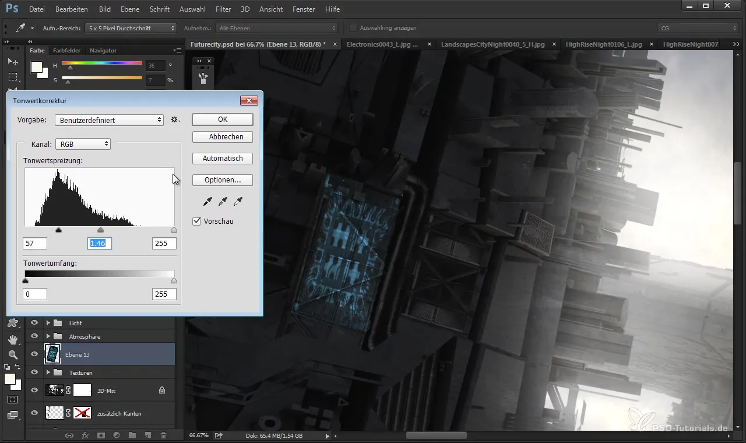Open preset options gear menu
The image size is (746, 443).
[175, 120]
